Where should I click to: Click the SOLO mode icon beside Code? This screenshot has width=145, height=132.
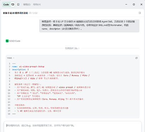point(13,5)
